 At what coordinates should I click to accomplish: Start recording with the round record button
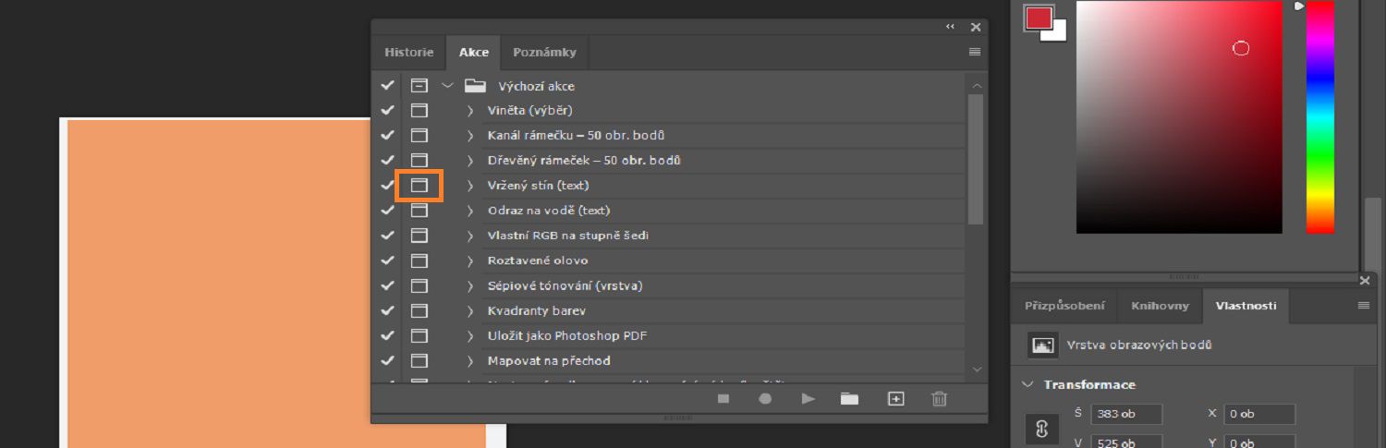[765, 399]
